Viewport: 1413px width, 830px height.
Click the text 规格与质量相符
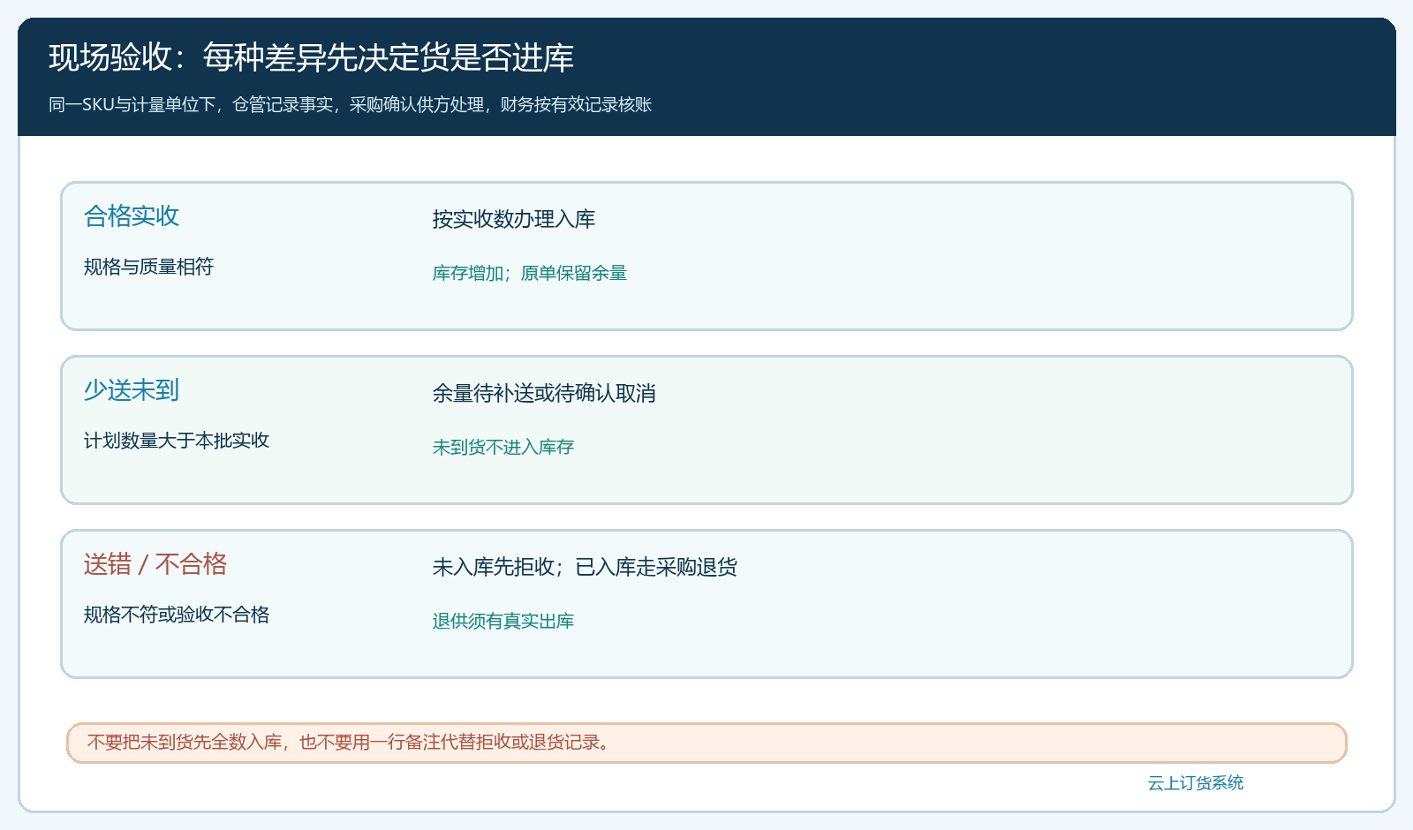148,267
